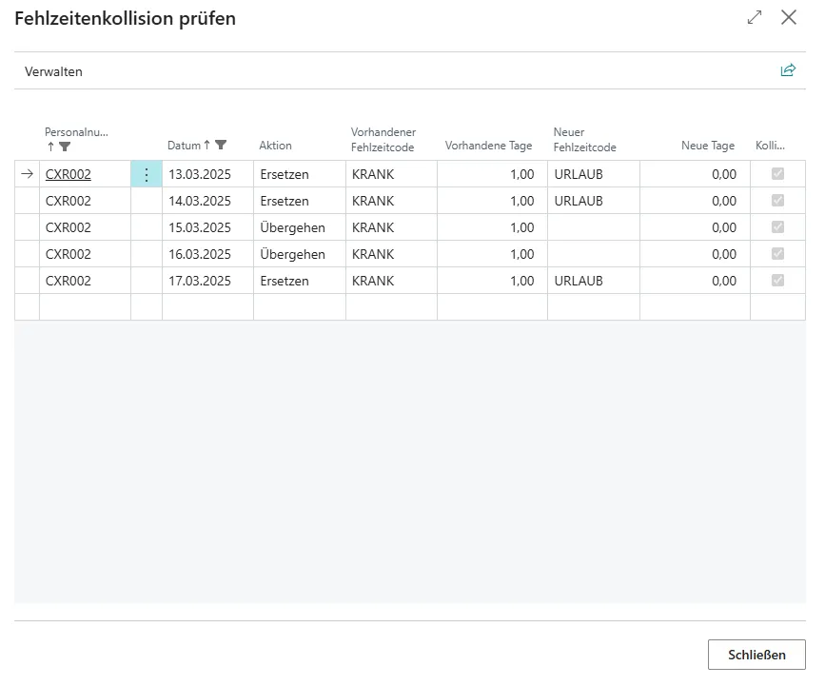Toggle the Kollision checkbox for 15.03.2025 row
825x686 pixels.
[777, 227]
